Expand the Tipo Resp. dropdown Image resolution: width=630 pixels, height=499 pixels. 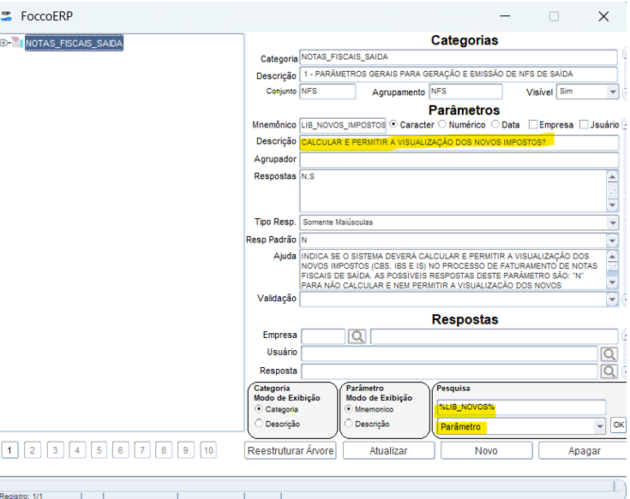click(x=613, y=223)
